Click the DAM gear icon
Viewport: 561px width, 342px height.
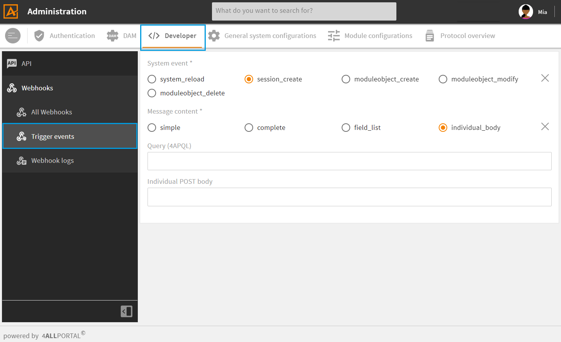113,36
